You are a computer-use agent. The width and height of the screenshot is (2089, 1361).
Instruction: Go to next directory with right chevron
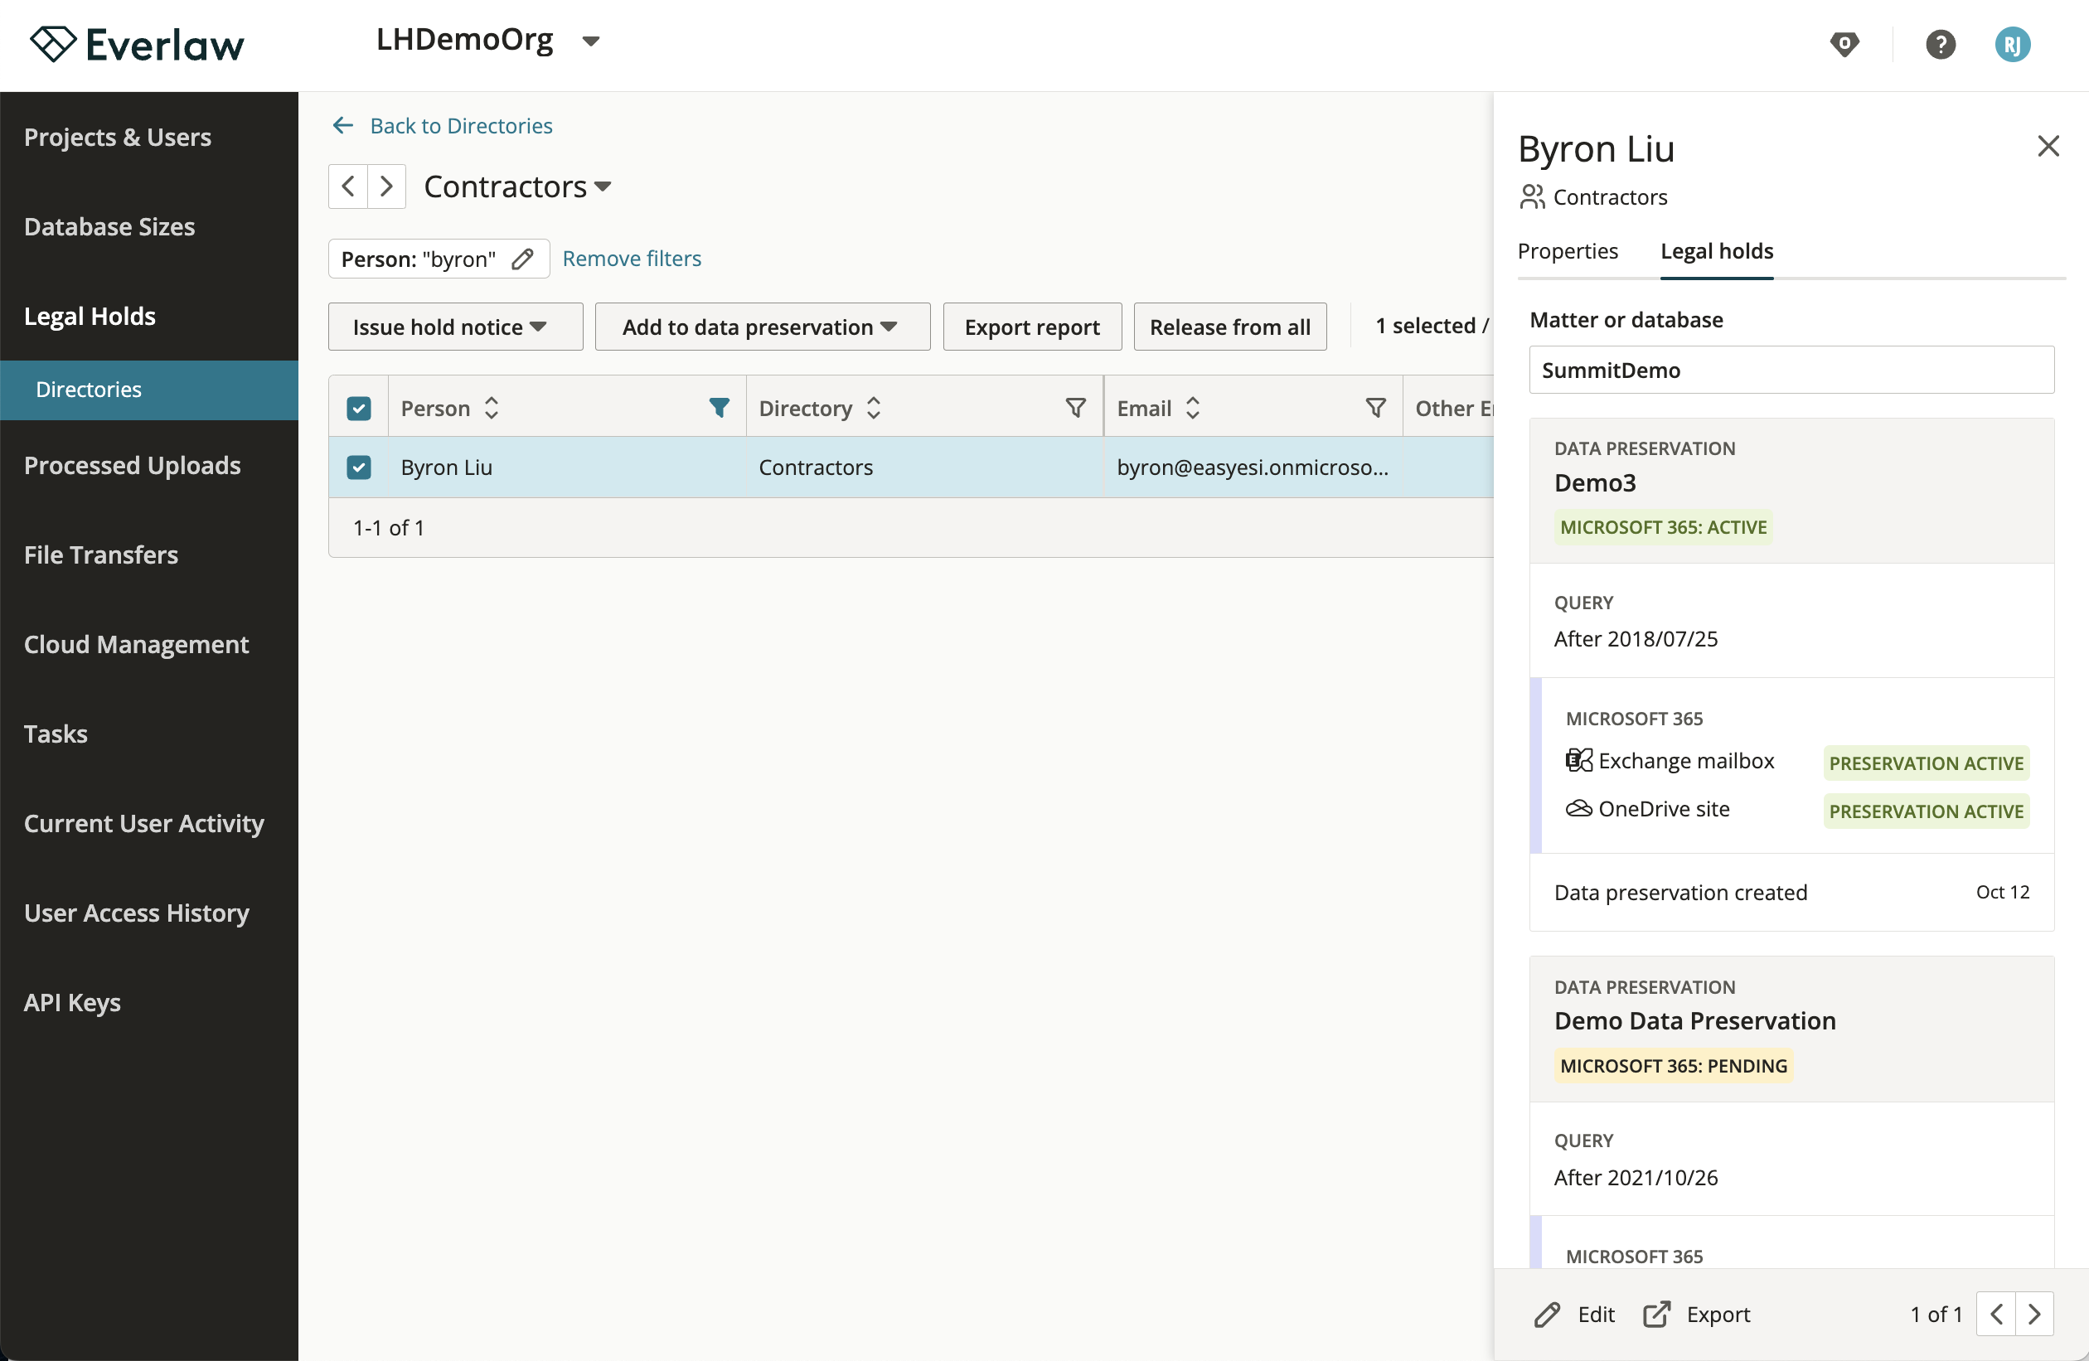point(386,186)
